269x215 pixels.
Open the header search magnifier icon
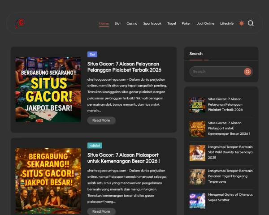251,23
